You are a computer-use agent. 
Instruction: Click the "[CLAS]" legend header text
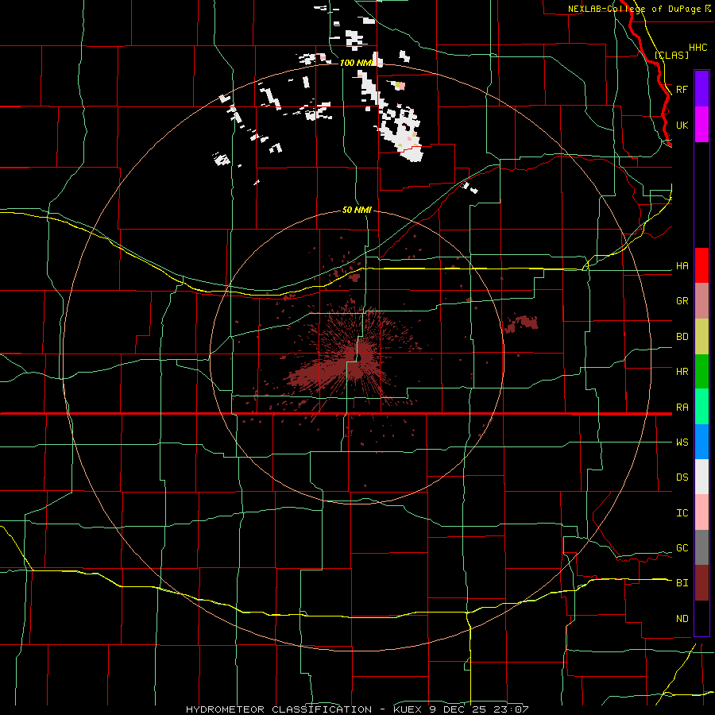coord(671,55)
